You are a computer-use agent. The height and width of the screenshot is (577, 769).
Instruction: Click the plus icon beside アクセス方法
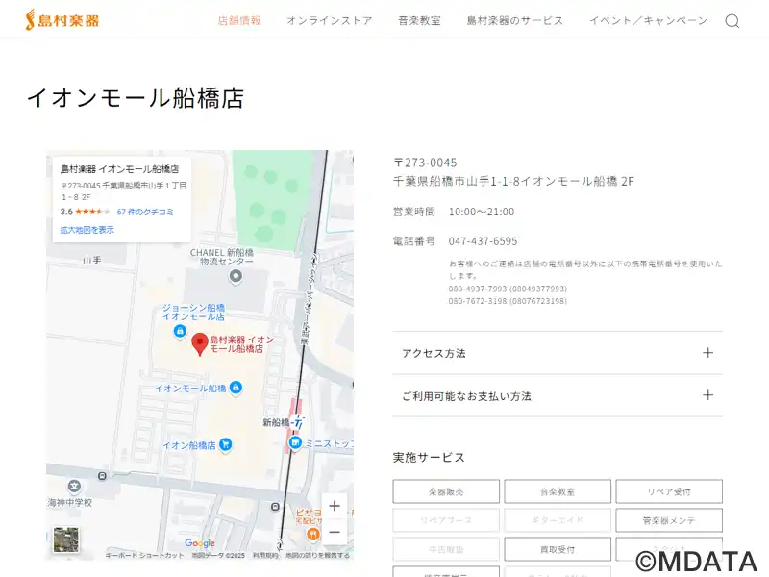point(707,353)
